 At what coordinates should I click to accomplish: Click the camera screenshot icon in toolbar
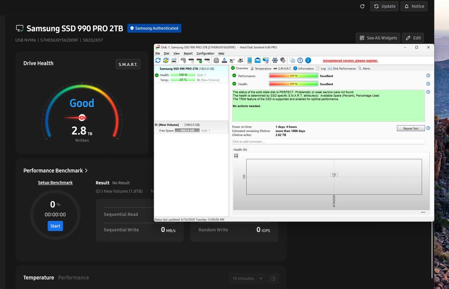292,60
